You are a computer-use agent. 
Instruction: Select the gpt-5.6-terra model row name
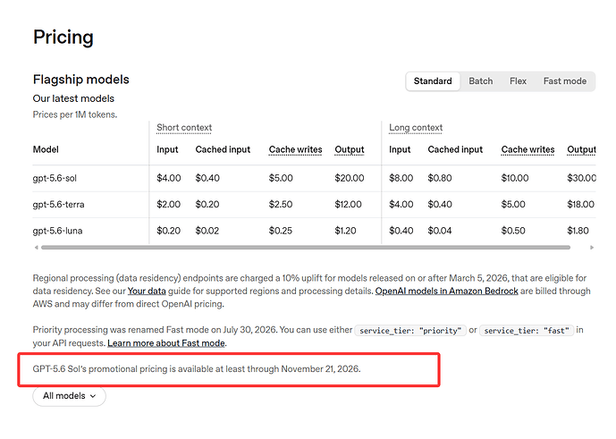(x=58, y=205)
